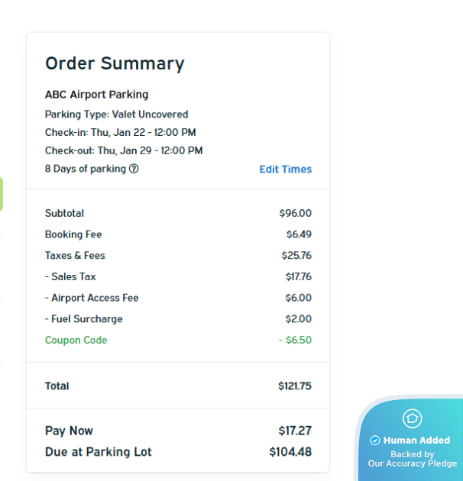Click the Due at Parking Lot label
The width and height of the screenshot is (463, 481).
pyautogui.click(x=99, y=452)
